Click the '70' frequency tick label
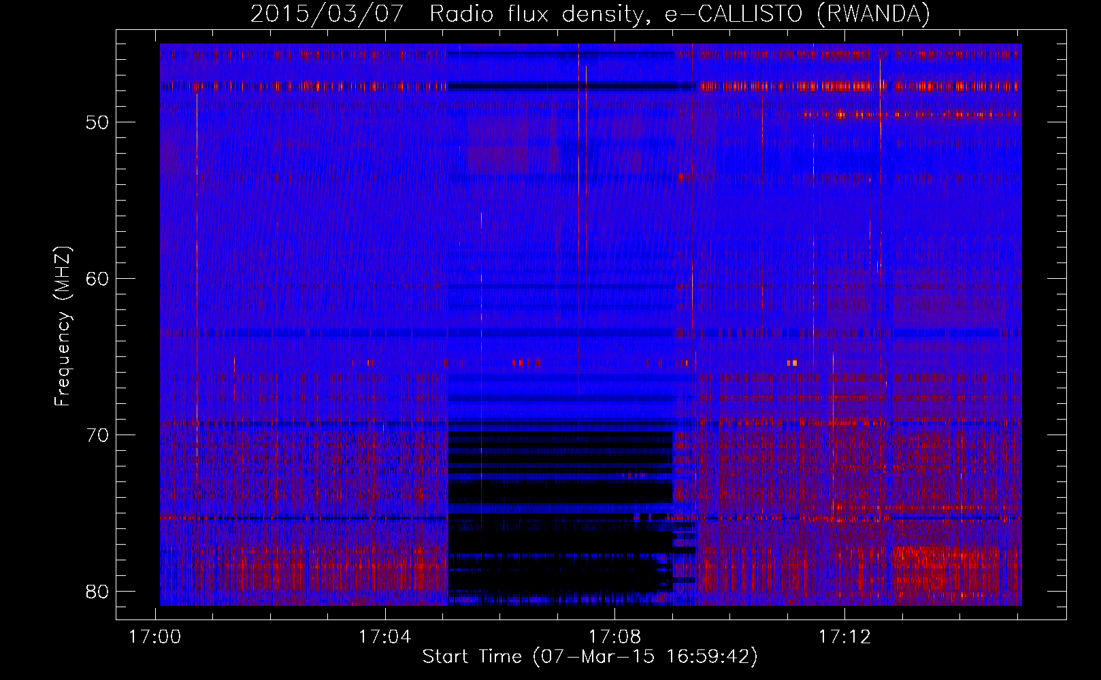1101x680 pixels. [x=97, y=435]
